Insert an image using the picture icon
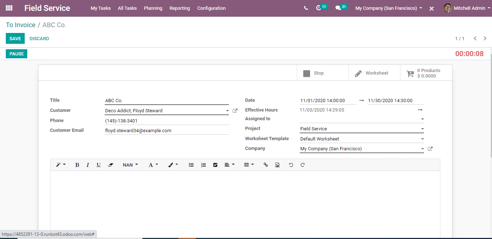This screenshot has width=492, height=239. point(277,165)
